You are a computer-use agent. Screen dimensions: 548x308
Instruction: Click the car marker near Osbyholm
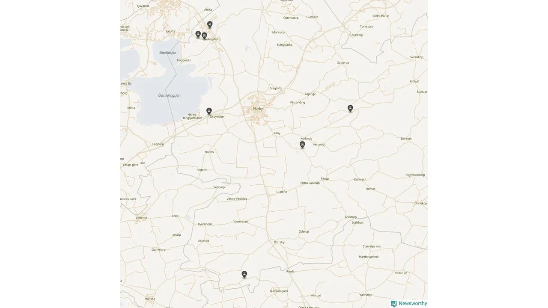pyautogui.click(x=209, y=111)
